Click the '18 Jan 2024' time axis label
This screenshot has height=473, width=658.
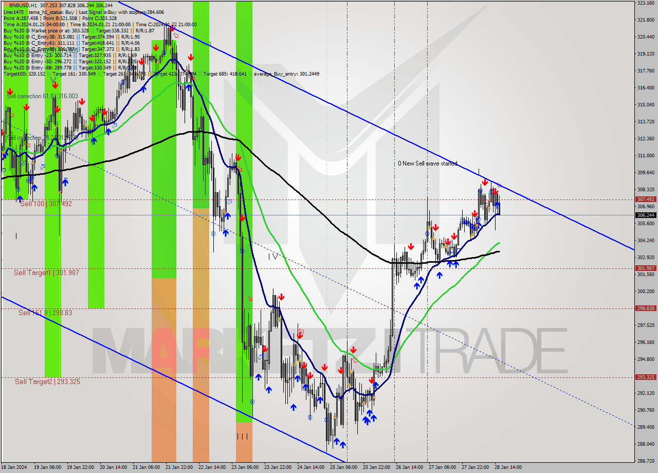pyautogui.click(x=14, y=467)
